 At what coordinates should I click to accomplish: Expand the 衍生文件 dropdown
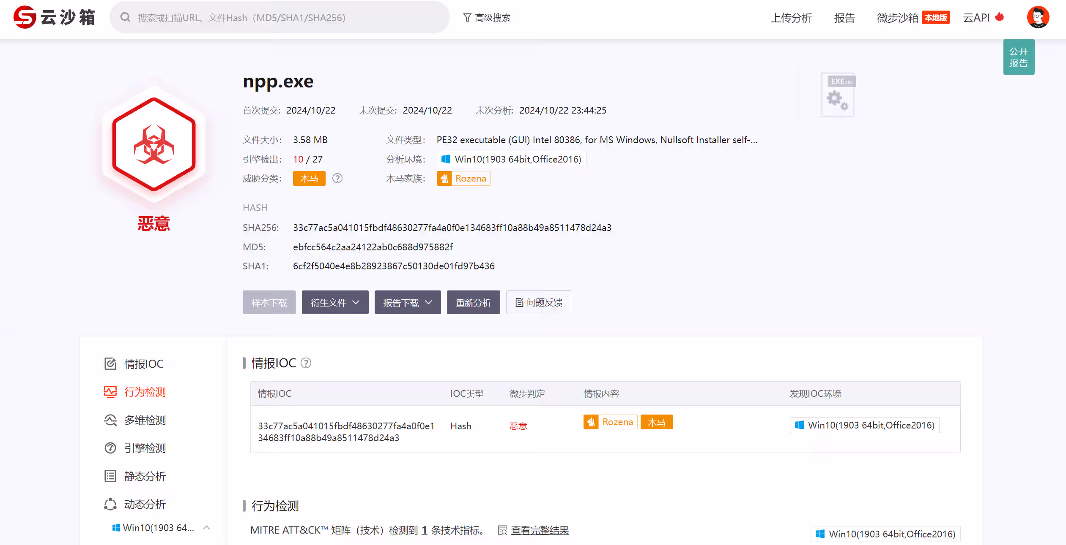click(335, 302)
